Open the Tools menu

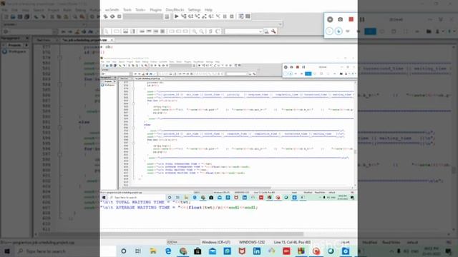(127, 9)
